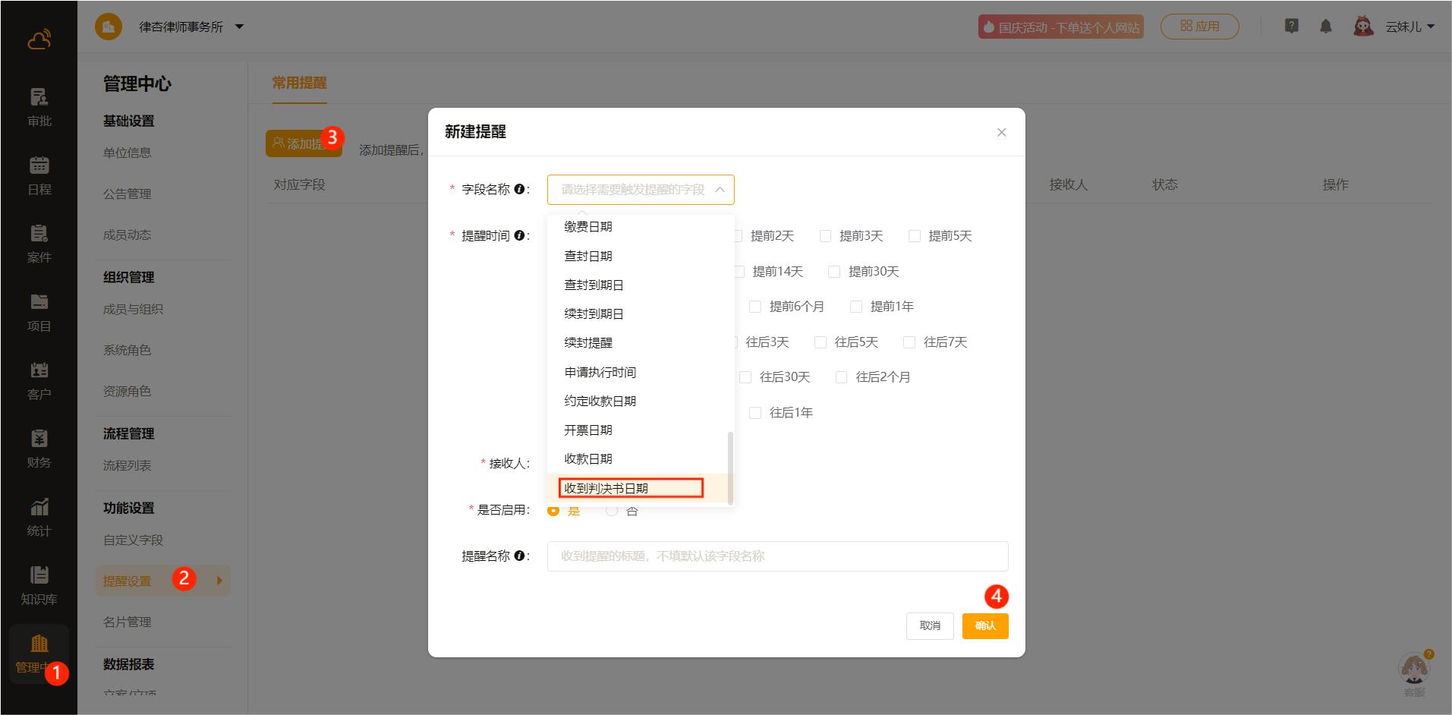Open the 审批 approval sidebar icon
The width and height of the screenshot is (1452, 715).
[39, 106]
